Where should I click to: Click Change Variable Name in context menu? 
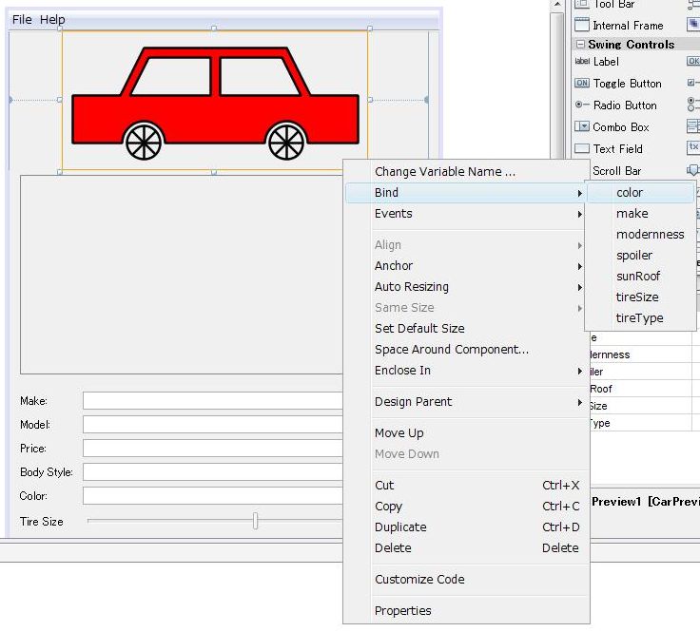(x=445, y=172)
